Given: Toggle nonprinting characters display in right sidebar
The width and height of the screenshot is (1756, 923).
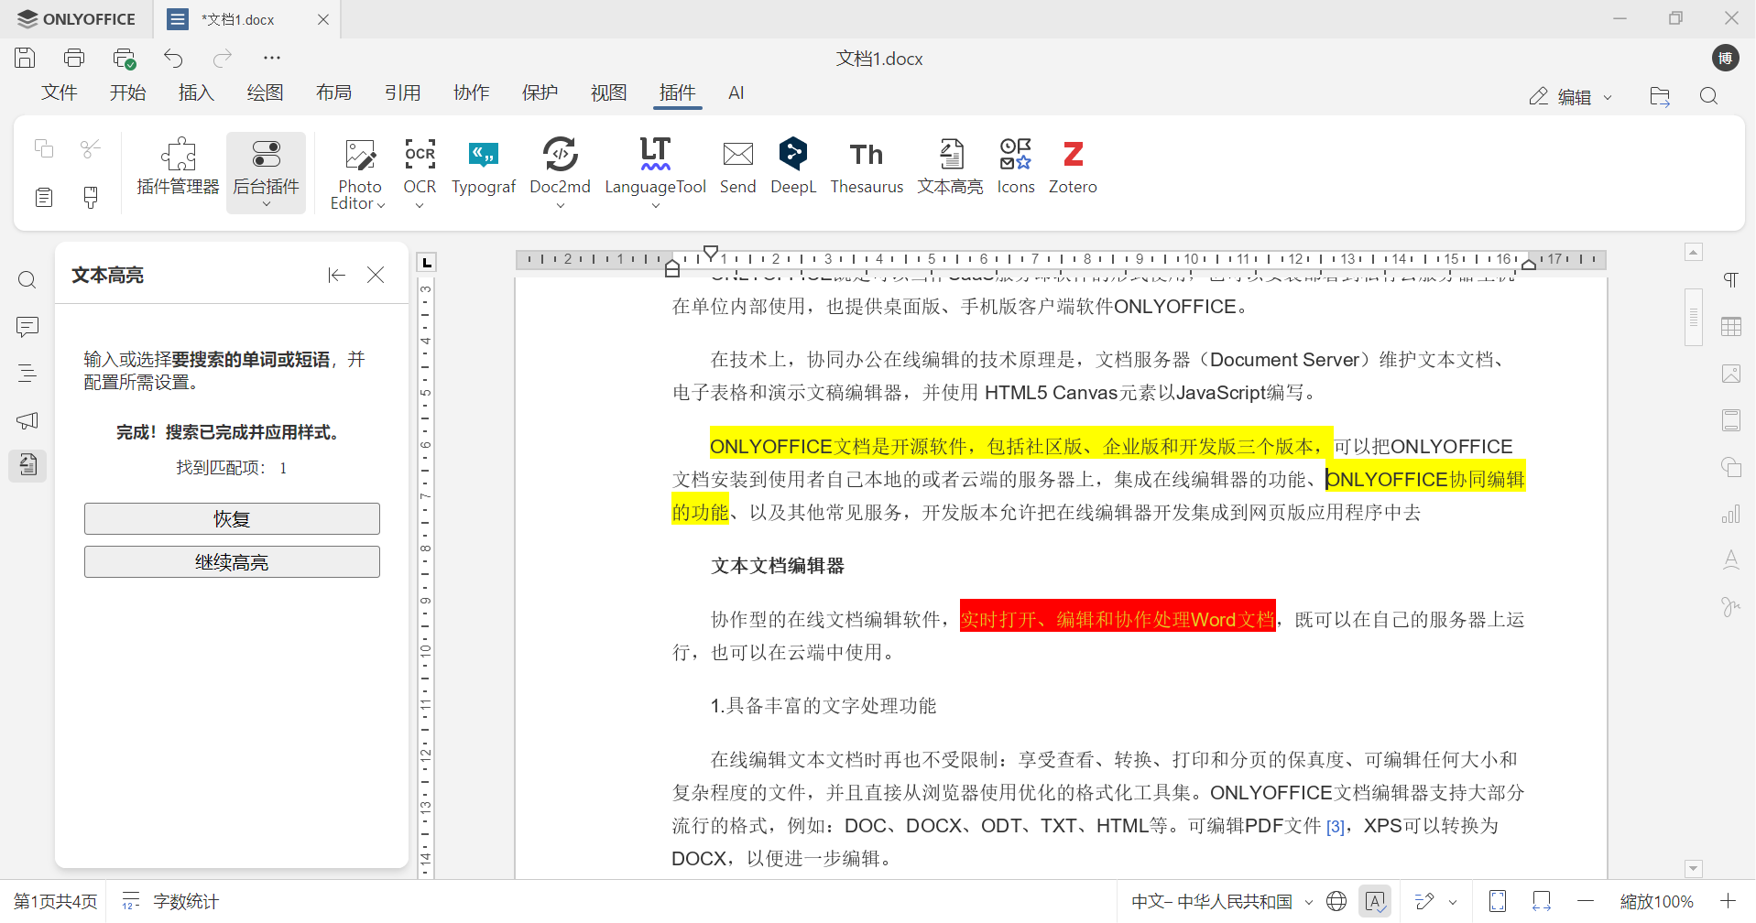Looking at the screenshot, I should pyautogui.click(x=1730, y=280).
